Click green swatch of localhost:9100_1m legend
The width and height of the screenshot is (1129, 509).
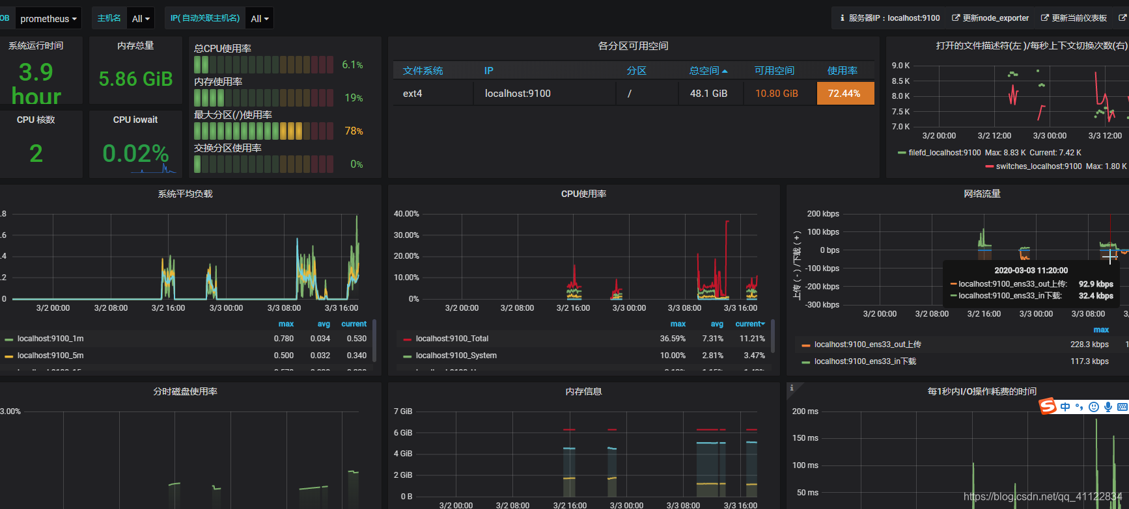tap(9, 339)
